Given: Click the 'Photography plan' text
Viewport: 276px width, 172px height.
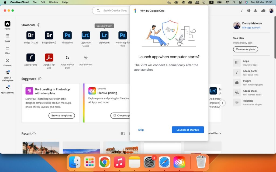Looking at the screenshot, I should [x=243, y=43].
